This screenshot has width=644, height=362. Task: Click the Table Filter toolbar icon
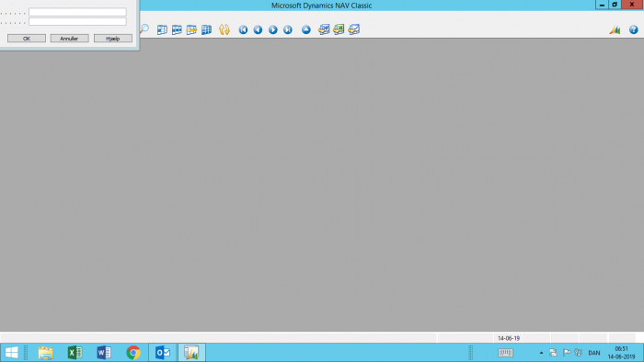(177, 29)
